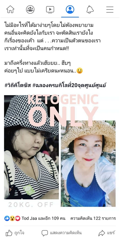Open the Groups icon in top bar

point(30,10)
